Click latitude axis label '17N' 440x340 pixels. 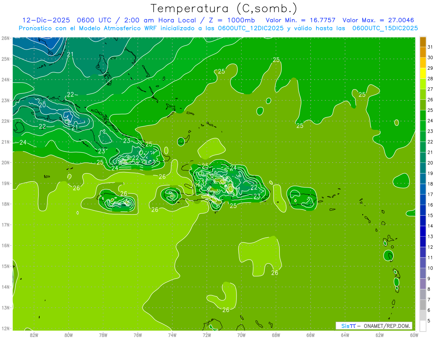pos(5,225)
